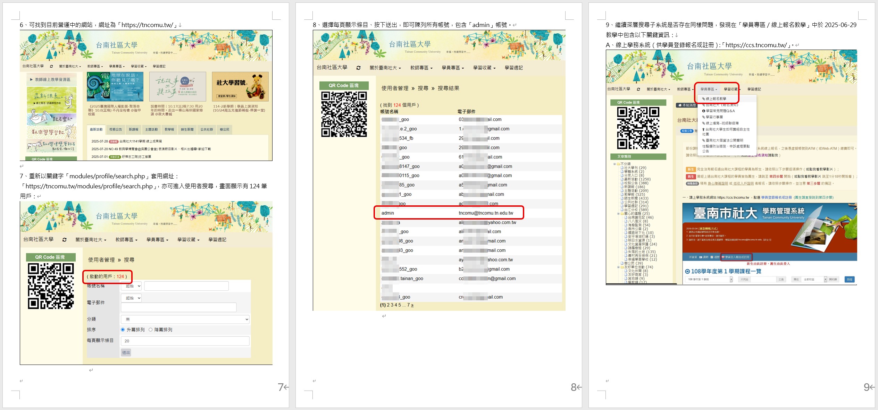The height and width of the screenshot is (410, 878).
Task: Select the 升冪排列 radio button
Action: (123, 330)
